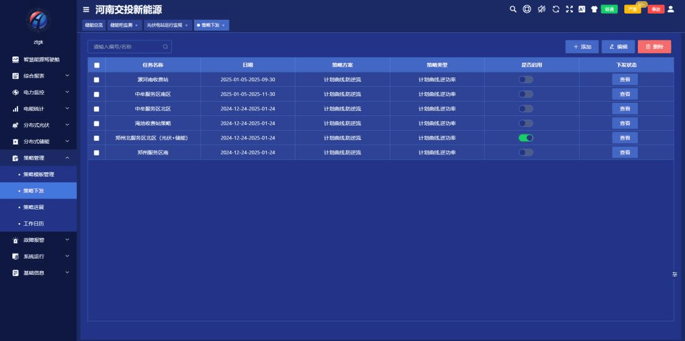685x341 pixels.
Task: Expand the 分布式光伏 menu chevron
Action: 67,125
